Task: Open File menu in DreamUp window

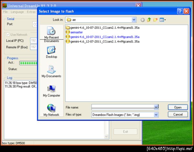Action: (5, 12)
